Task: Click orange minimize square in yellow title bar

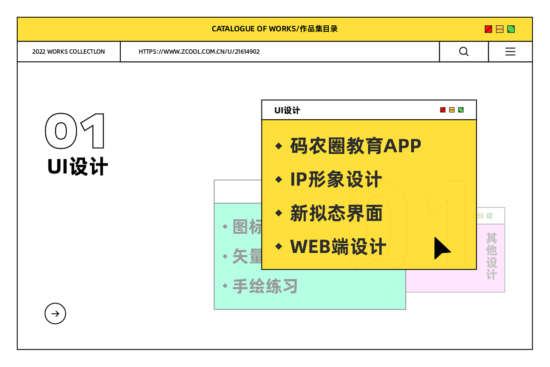Action: [500, 29]
